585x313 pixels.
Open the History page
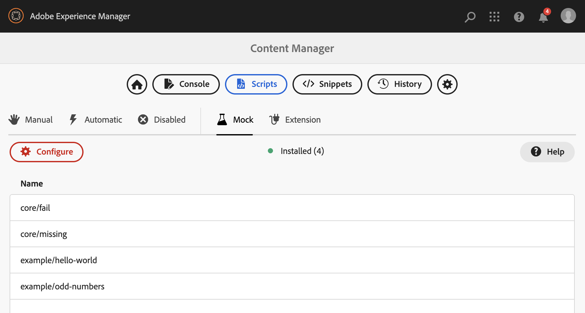(399, 84)
